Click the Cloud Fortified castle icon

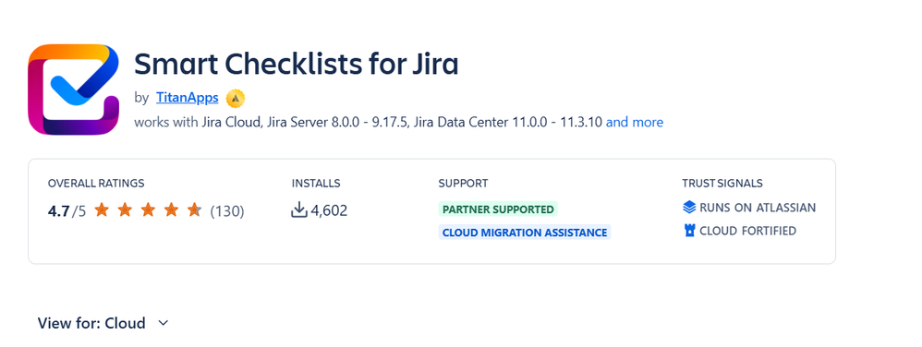coord(690,231)
